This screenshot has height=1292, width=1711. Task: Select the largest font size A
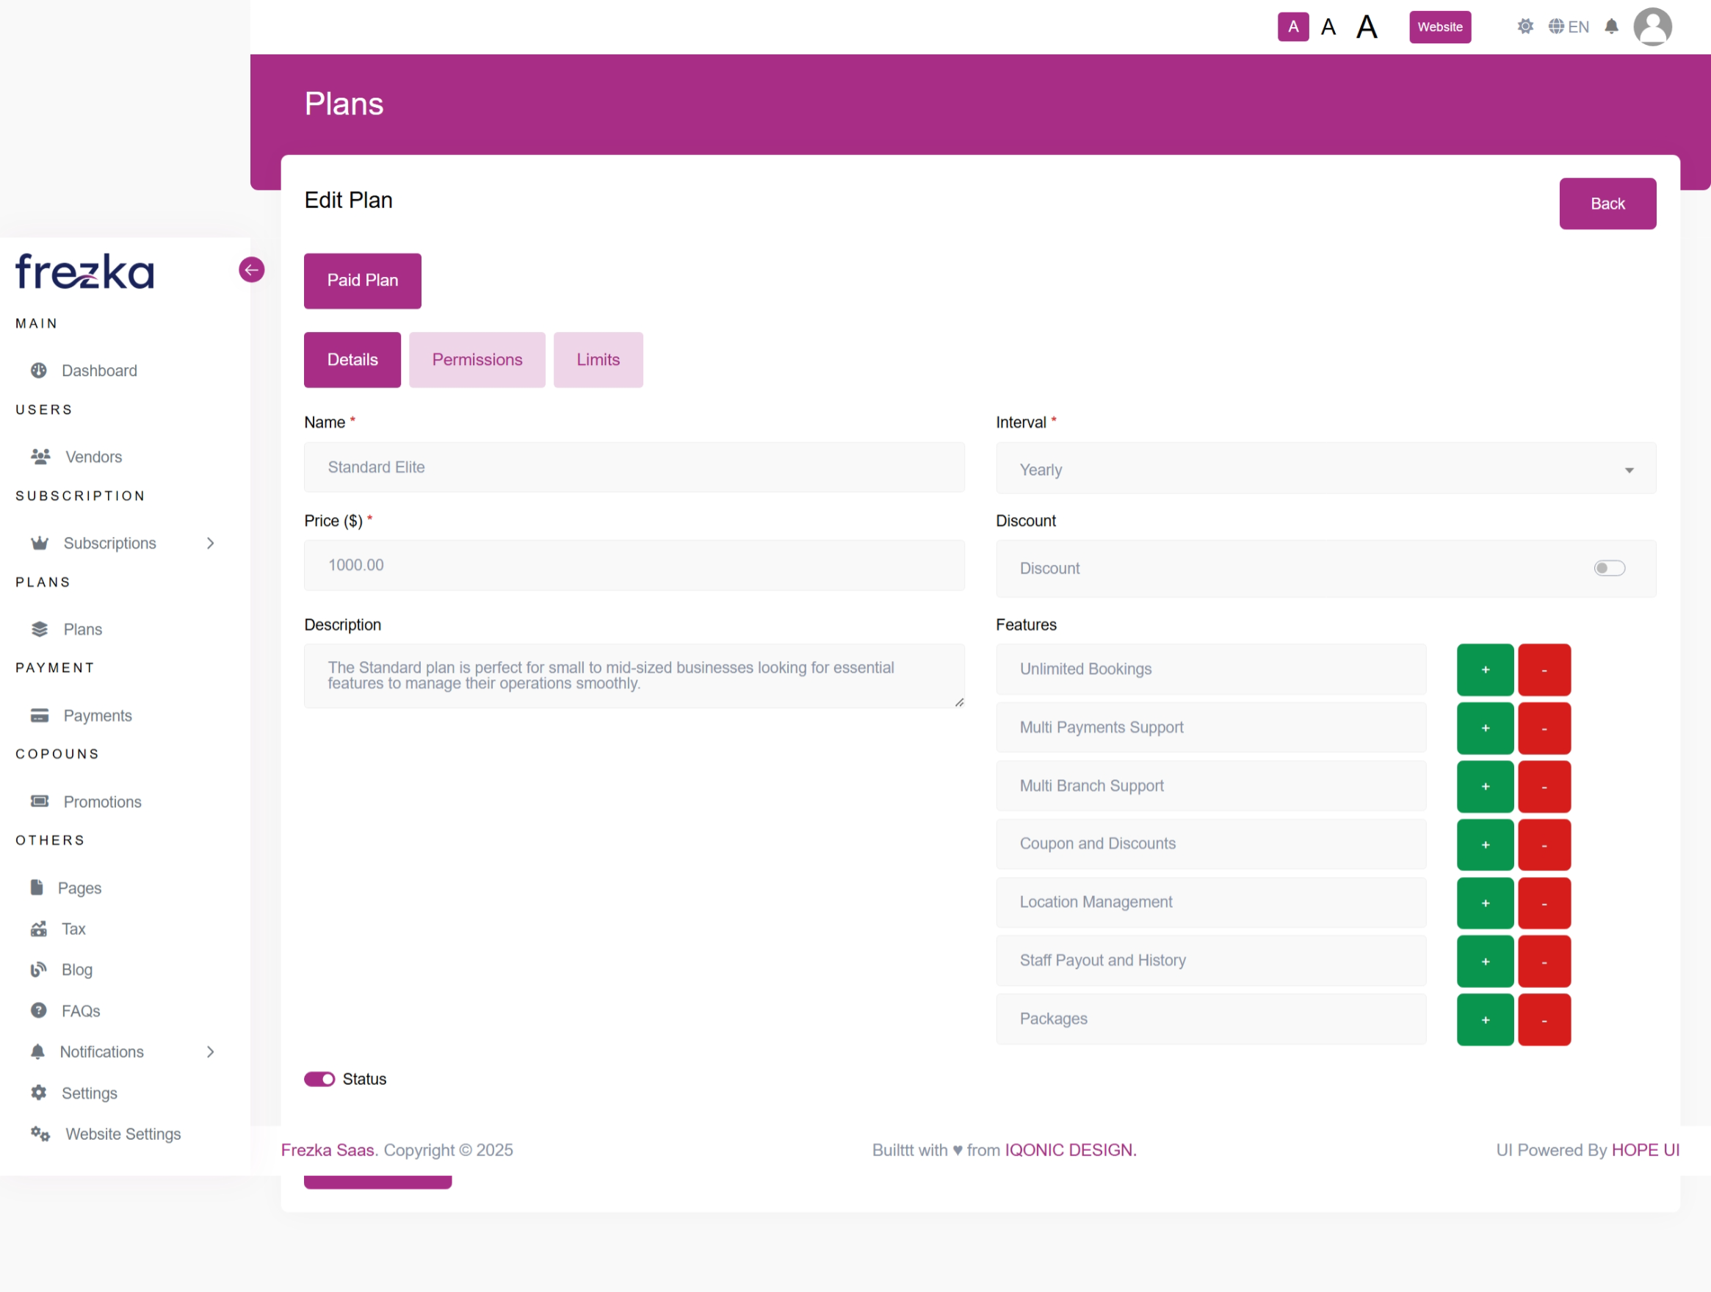pos(1366,27)
